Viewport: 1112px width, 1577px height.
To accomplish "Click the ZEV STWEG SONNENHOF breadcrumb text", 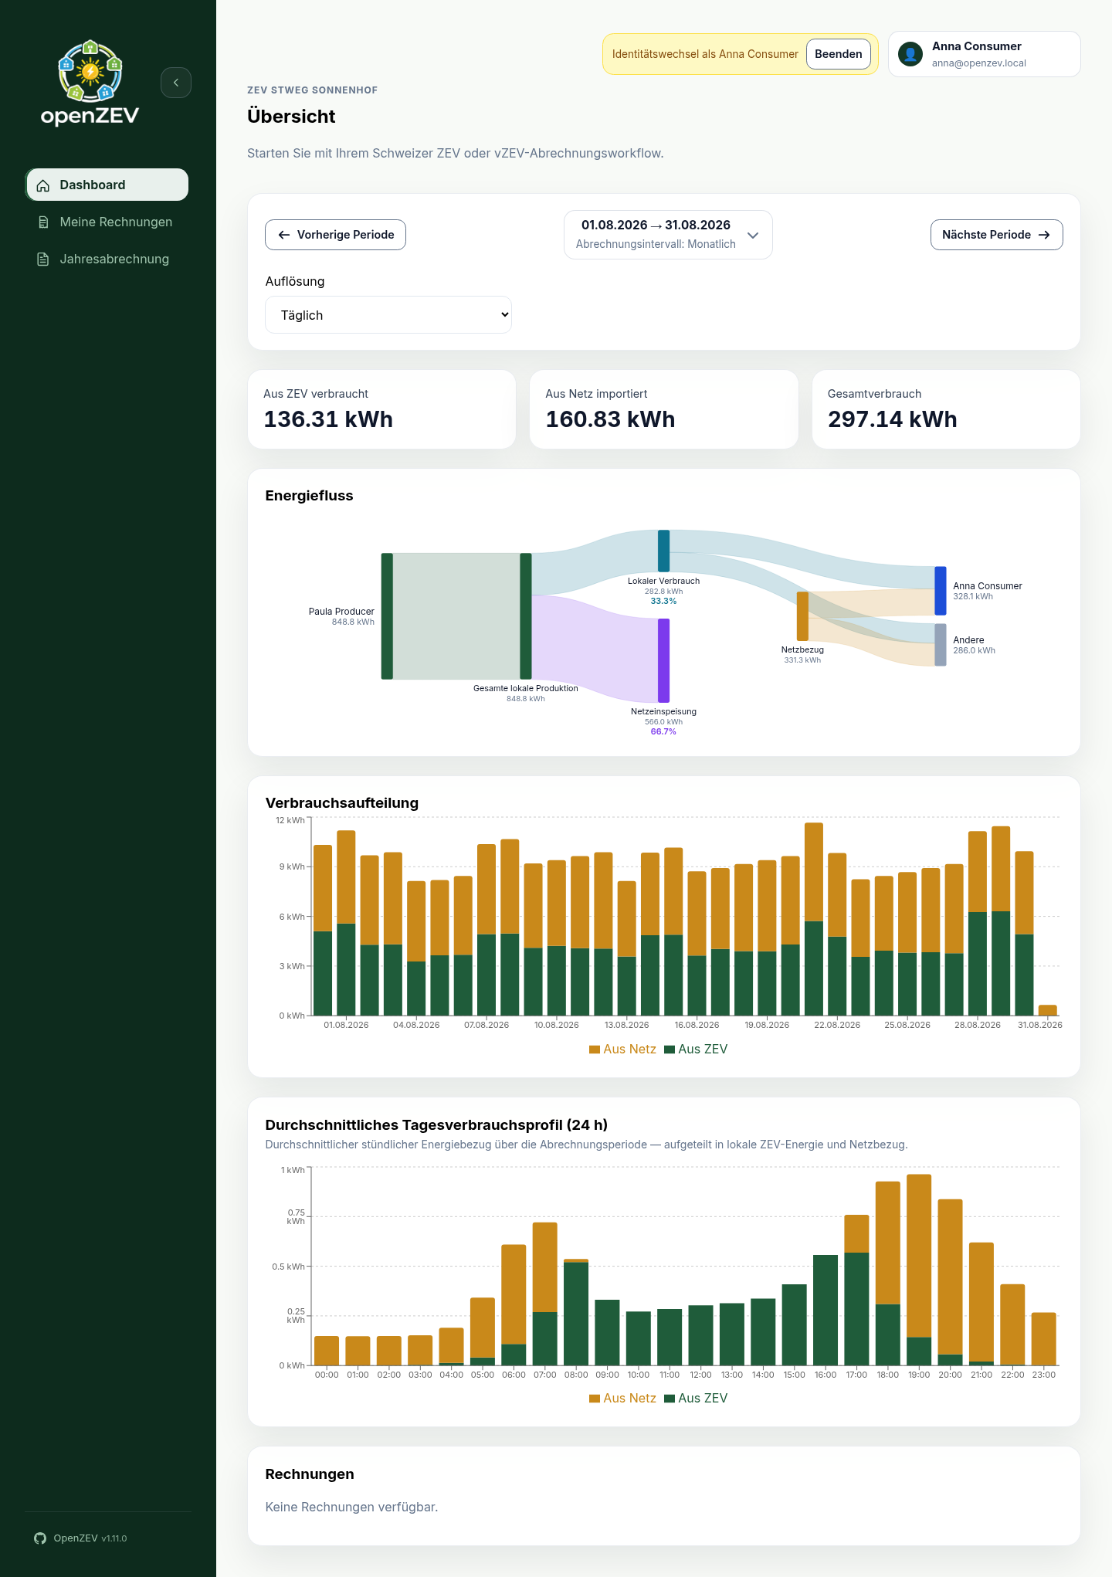I will pyautogui.click(x=313, y=90).
